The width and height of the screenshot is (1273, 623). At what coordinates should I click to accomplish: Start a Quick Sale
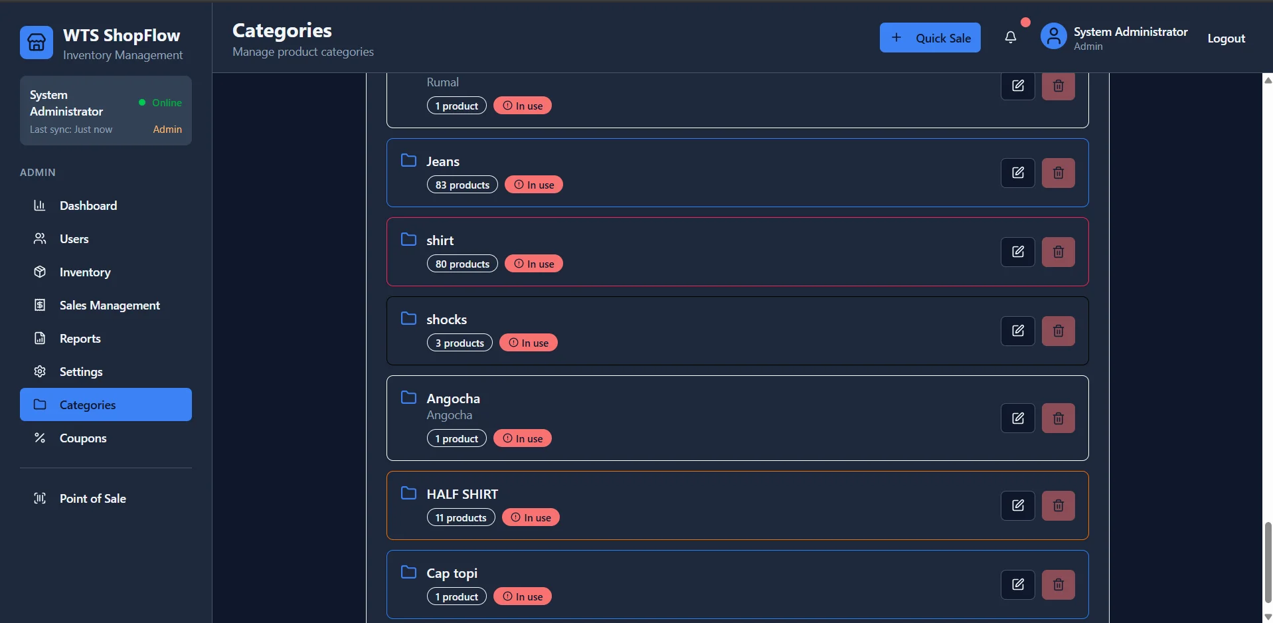tap(930, 38)
